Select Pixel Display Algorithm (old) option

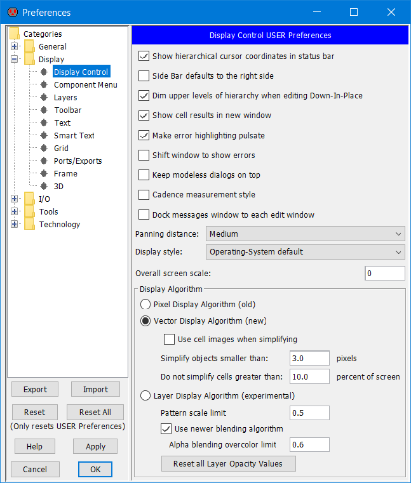pyautogui.click(x=145, y=304)
